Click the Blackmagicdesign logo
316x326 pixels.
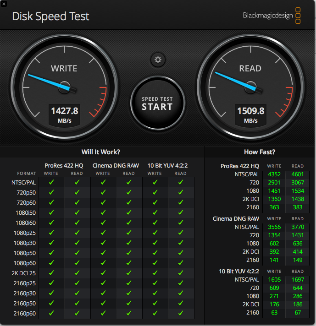tap(272, 16)
